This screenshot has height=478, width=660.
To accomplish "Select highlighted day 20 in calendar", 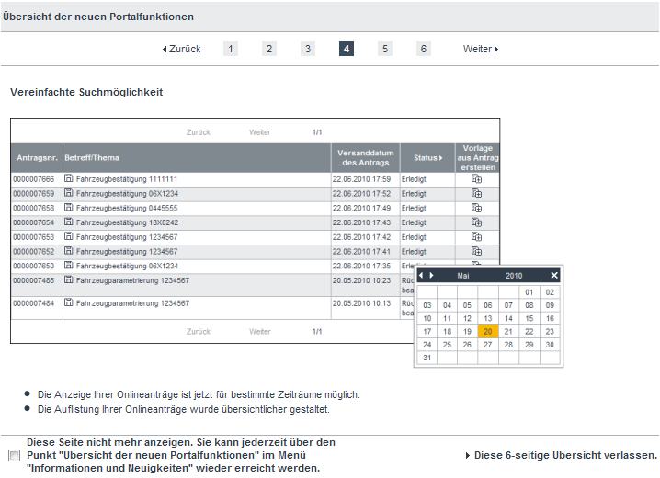I will tap(488, 332).
